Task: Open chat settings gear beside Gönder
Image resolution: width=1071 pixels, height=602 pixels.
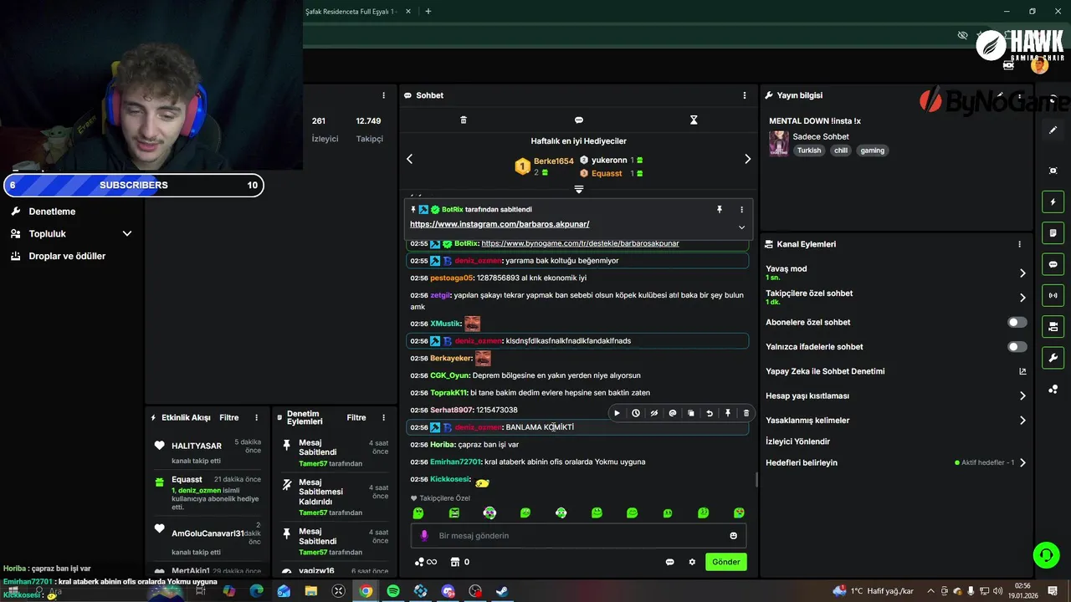Action: [x=692, y=562]
